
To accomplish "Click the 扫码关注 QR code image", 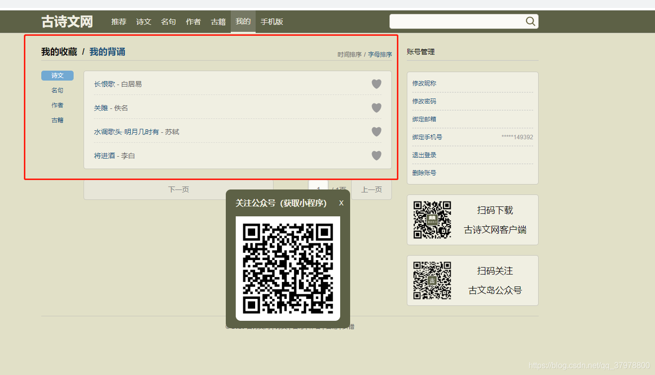I will tap(432, 281).
